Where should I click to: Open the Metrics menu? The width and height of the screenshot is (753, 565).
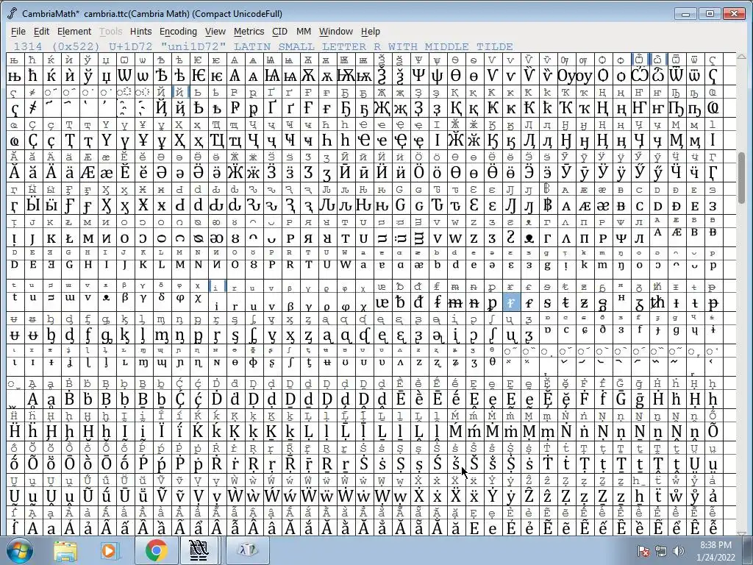click(x=249, y=32)
